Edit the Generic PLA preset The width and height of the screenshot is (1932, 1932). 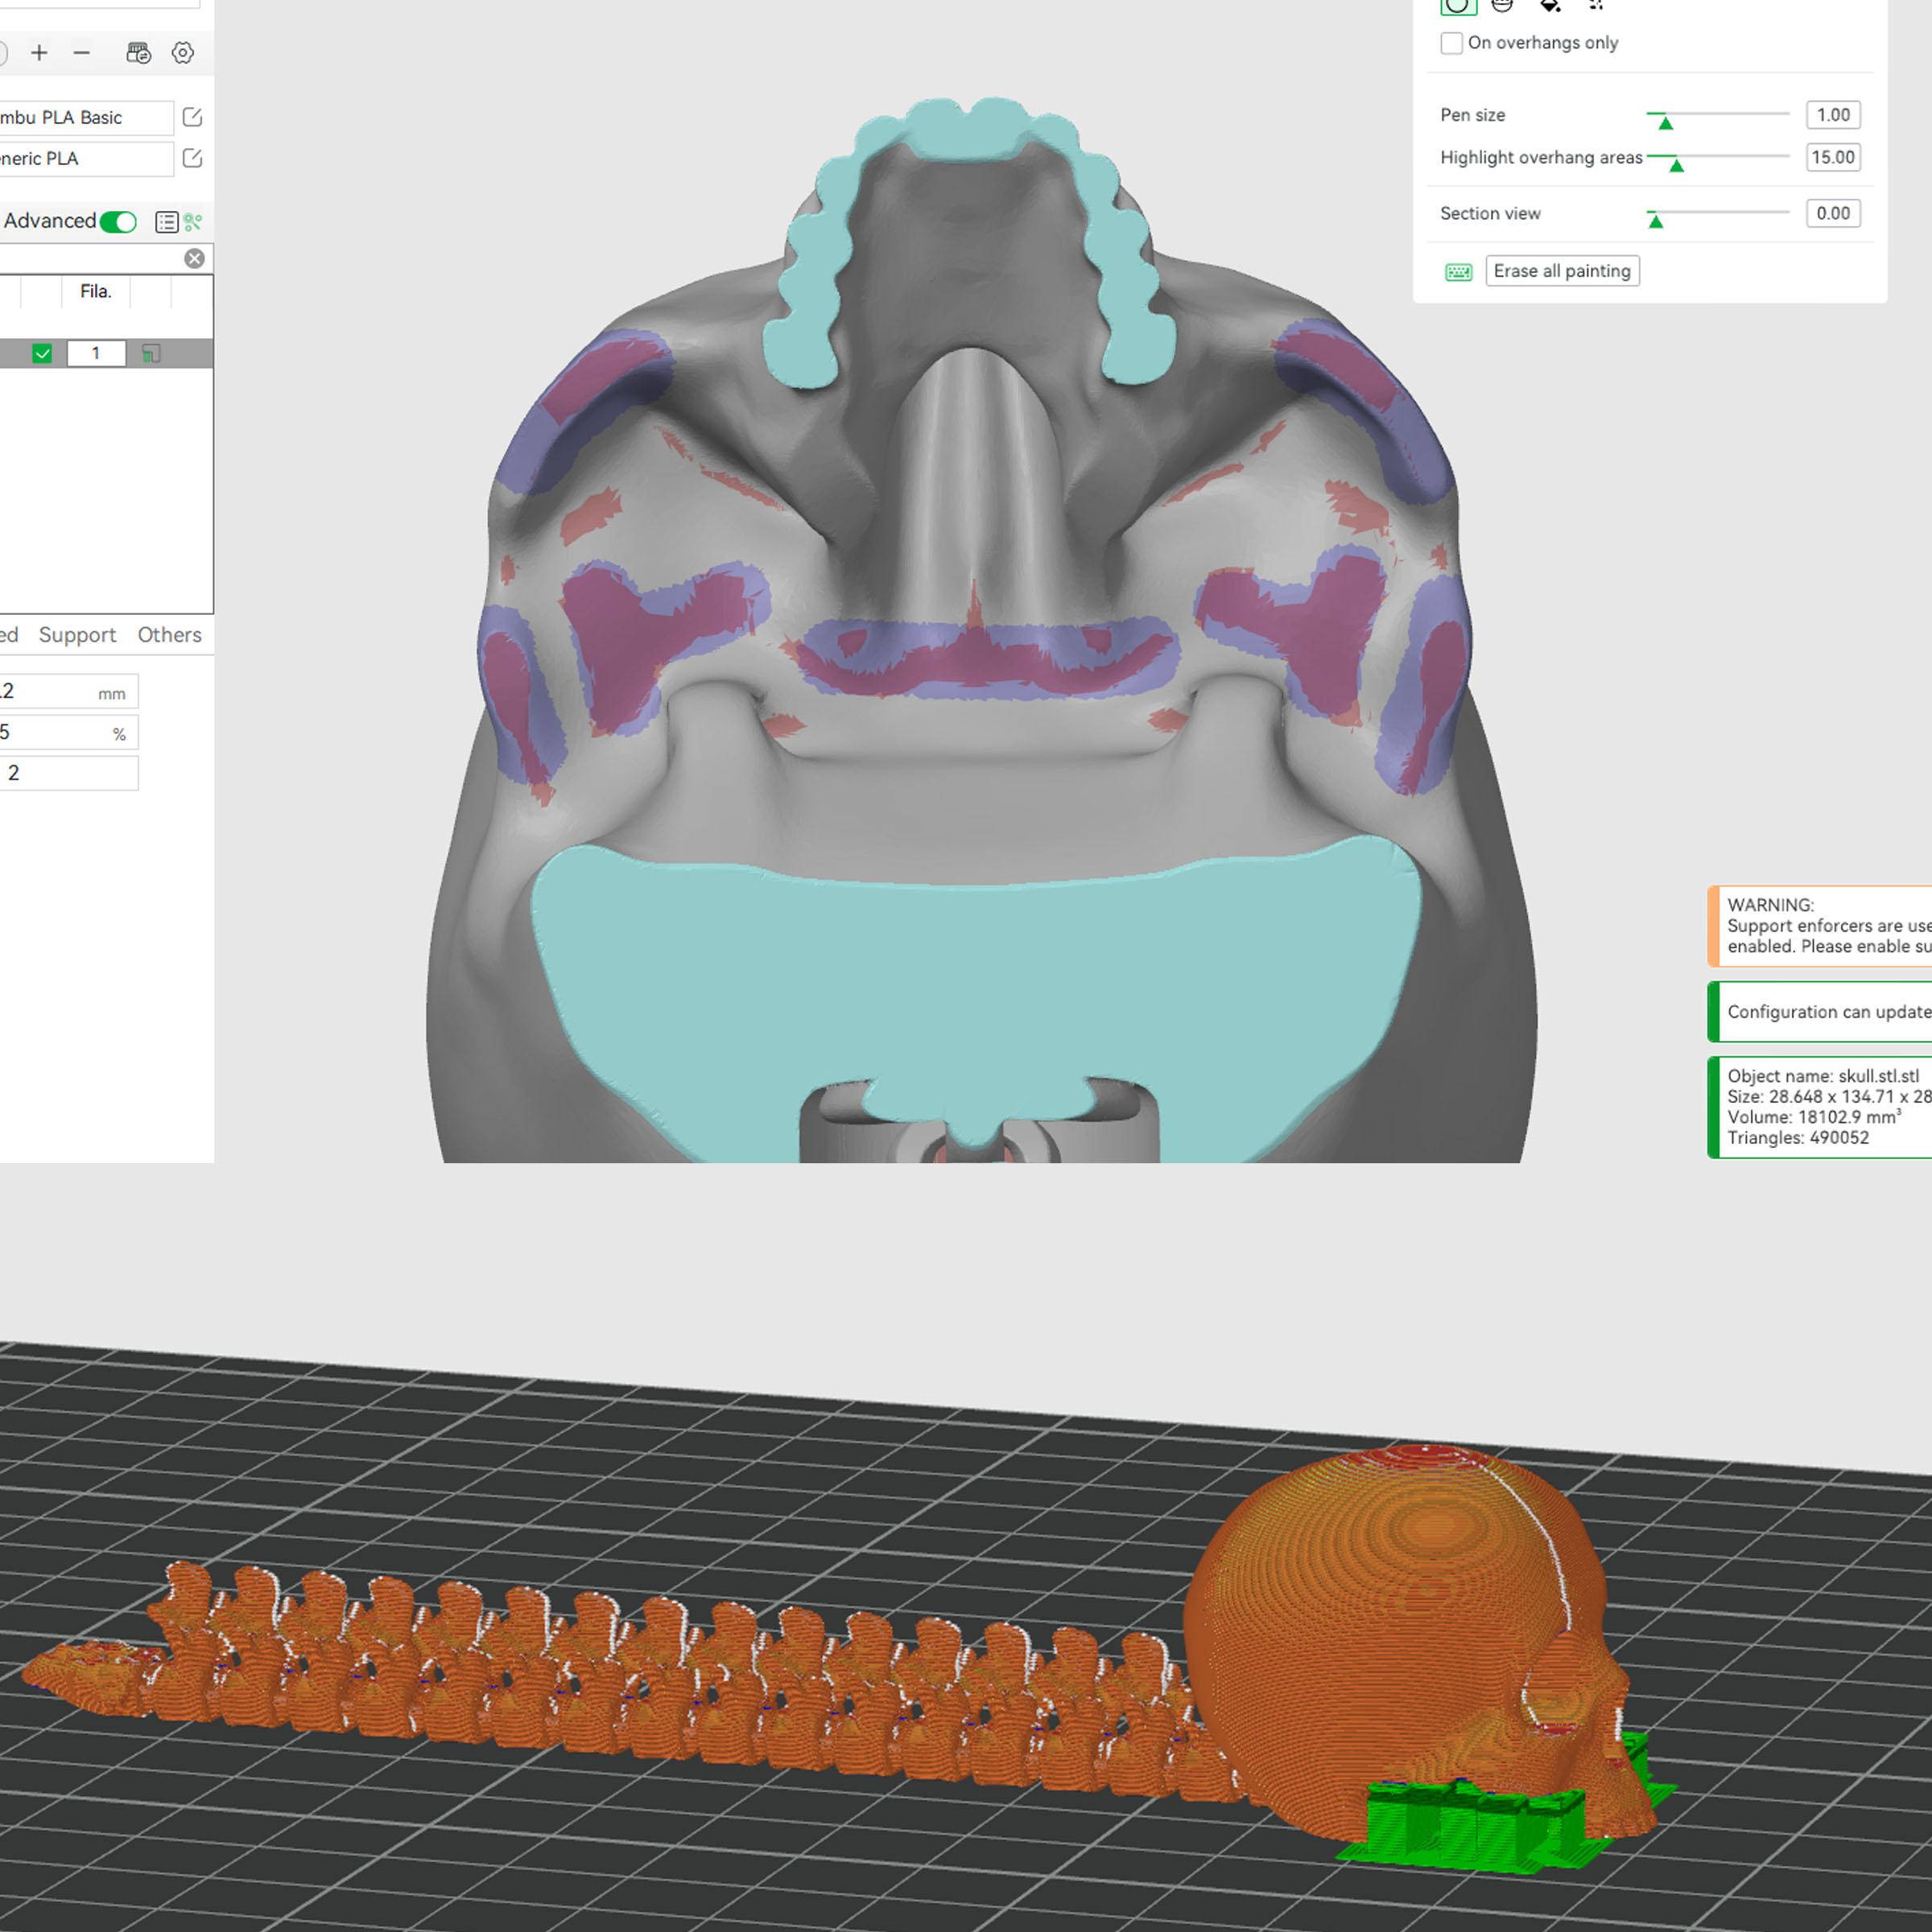(x=192, y=158)
